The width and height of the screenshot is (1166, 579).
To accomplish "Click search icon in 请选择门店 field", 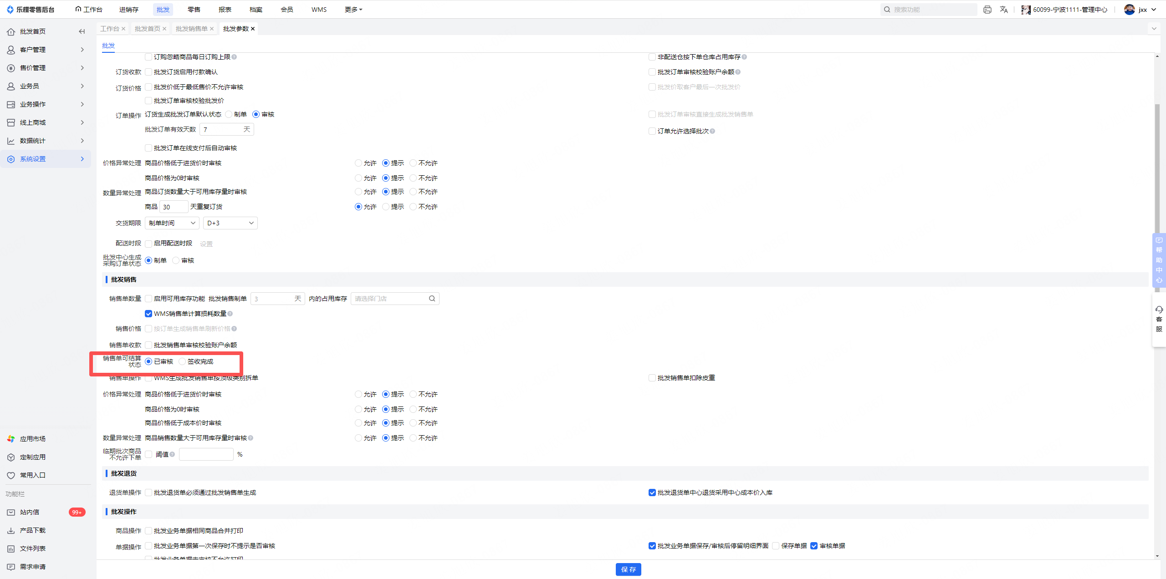I will [432, 299].
